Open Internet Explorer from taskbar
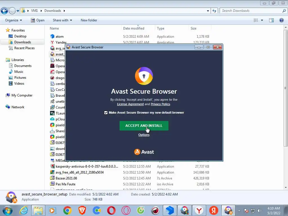This screenshot has width=288, height=216. [x=24, y=210]
